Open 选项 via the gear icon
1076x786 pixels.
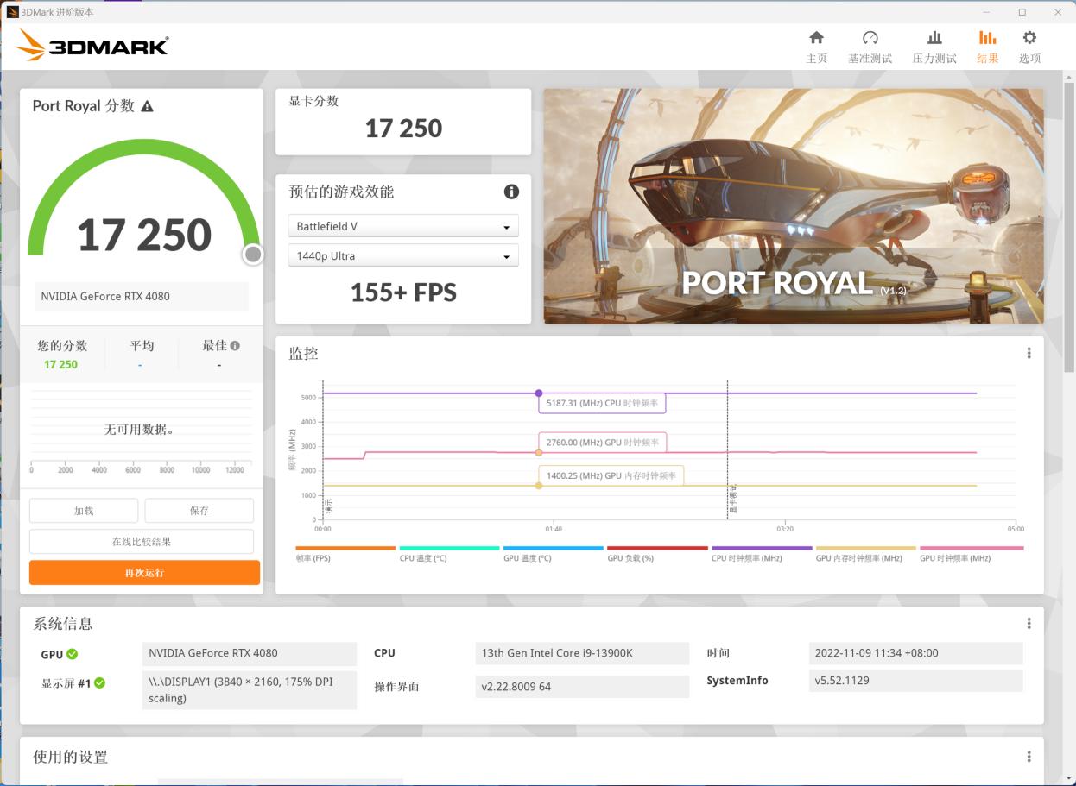(1029, 47)
